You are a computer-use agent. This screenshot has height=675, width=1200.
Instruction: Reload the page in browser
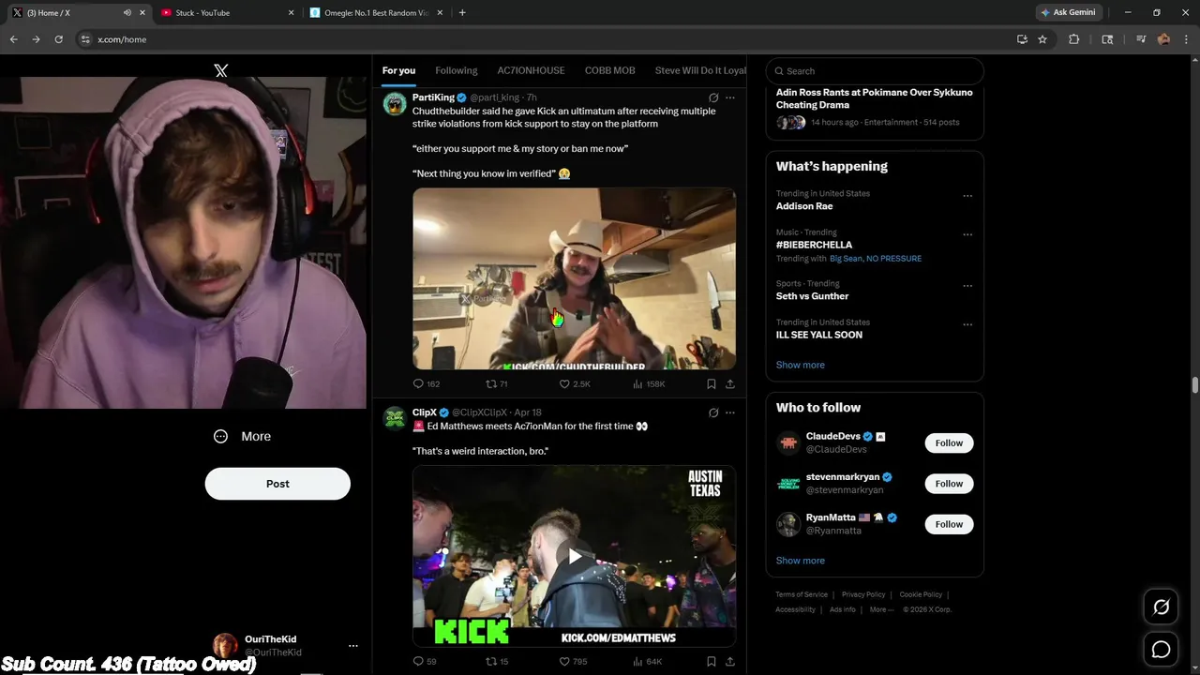(x=58, y=39)
